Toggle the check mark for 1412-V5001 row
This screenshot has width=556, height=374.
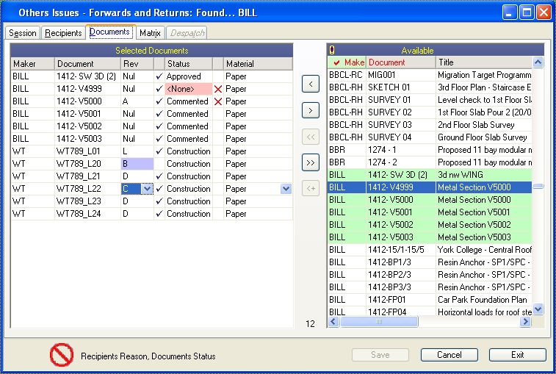[x=159, y=114]
